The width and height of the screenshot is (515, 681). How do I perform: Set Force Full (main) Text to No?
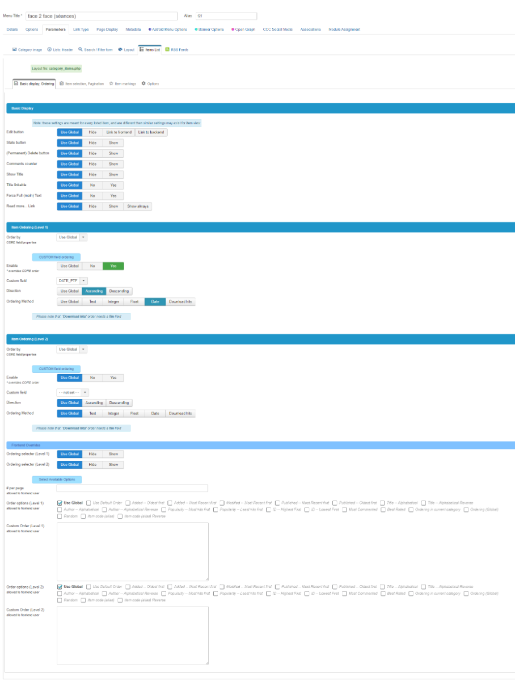point(92,196)
